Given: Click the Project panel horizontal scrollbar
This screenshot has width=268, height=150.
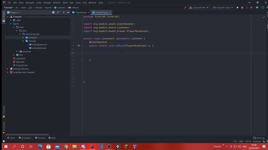Looking at the screenshot, I should tap(27, 134).
